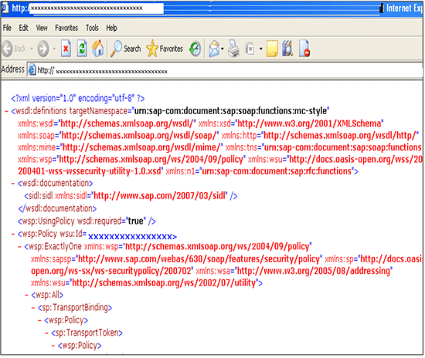Open the File menu
This screenshot has width=425, height=358.
[x=7, y=28]
